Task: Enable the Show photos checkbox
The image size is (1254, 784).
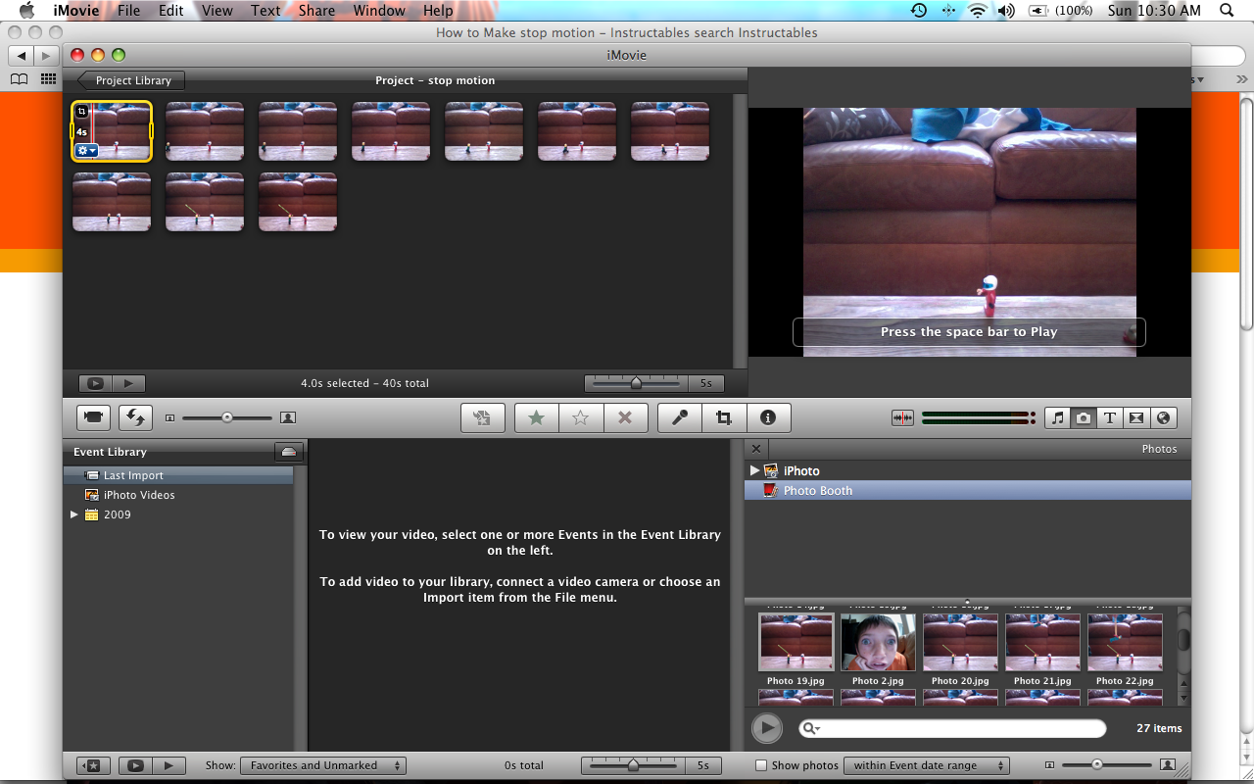Action: tap(761, 765)
